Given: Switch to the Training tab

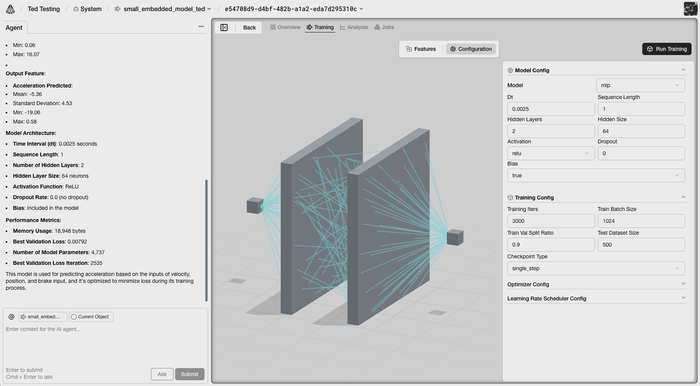Looking at the screenshot, I should pyautogui.click(x=320, y=27).
